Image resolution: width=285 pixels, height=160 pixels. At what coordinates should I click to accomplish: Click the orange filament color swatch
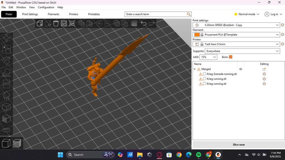tap(197, 34)
